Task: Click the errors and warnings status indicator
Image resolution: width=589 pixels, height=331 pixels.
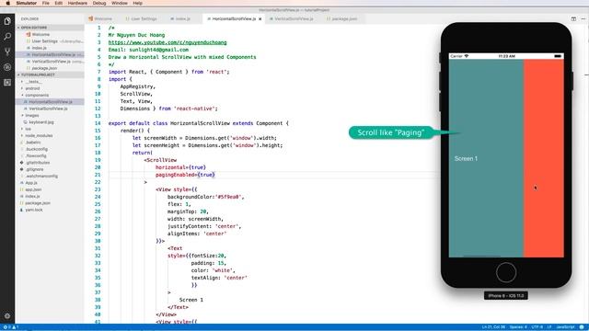Action: (10, 327)
